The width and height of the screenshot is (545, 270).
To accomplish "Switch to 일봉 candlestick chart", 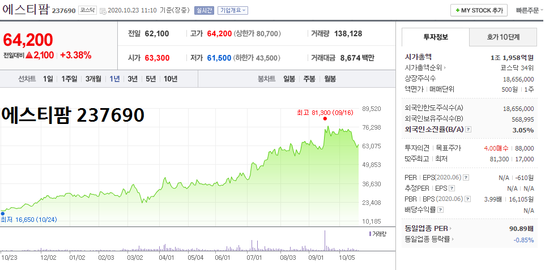I will click(x=289, y=79).
